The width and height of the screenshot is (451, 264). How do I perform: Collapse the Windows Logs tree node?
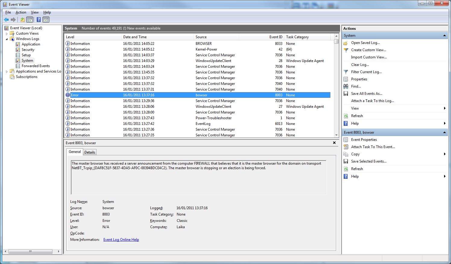(x=7, y=39)
